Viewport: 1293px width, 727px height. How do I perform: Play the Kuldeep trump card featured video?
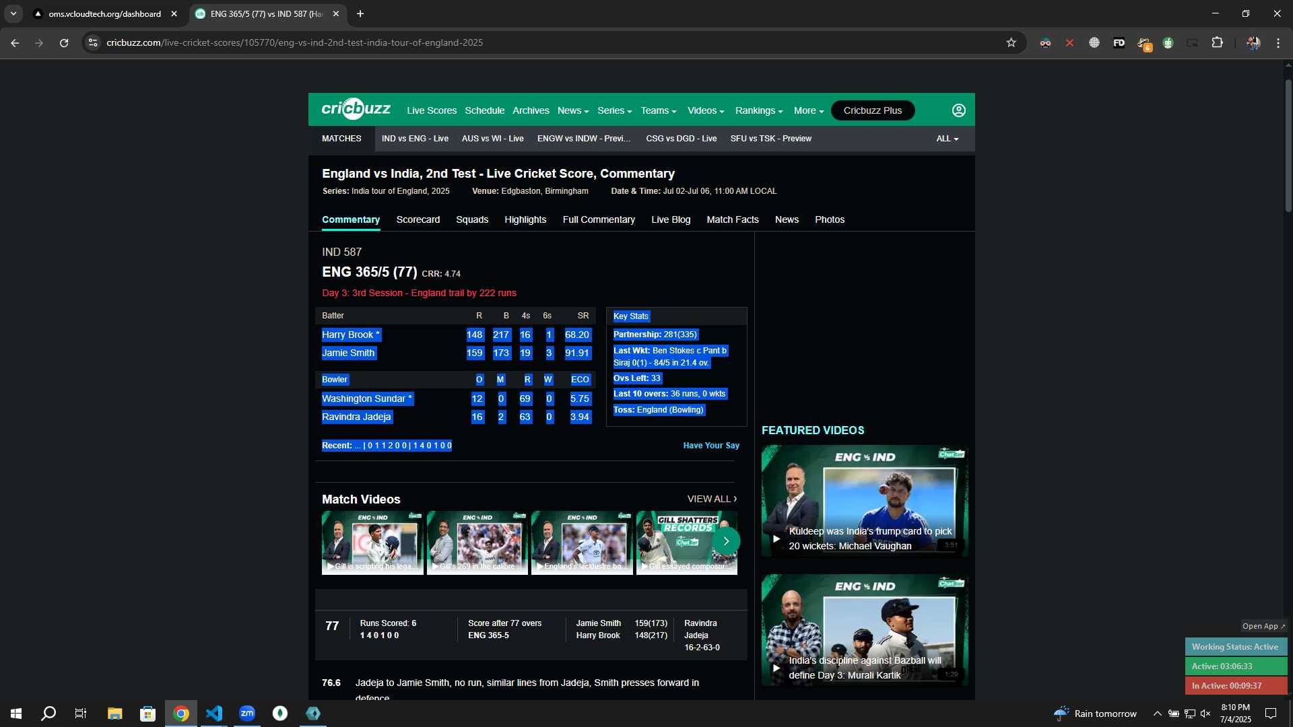coord(865,501)
